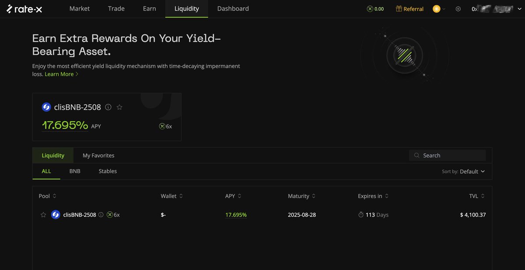Click the info icon in the featured card
Screen dimensions: 525x270
tap(108, 107)
